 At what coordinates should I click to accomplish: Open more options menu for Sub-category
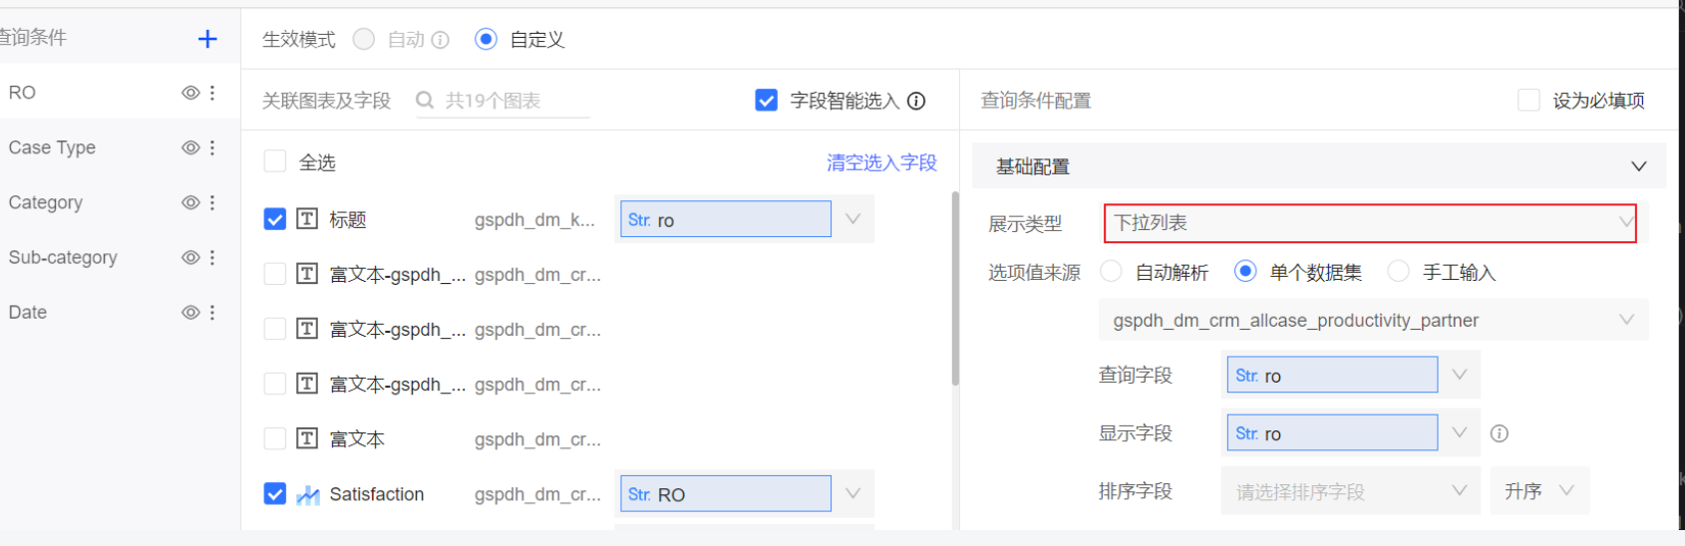212,257
